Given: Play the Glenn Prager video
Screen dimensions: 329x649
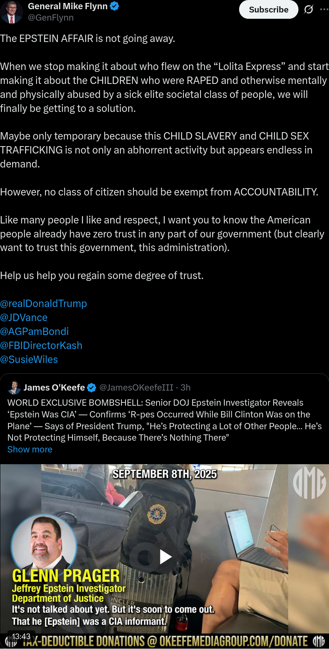Looking at the screenshot, I should [165, 557].
